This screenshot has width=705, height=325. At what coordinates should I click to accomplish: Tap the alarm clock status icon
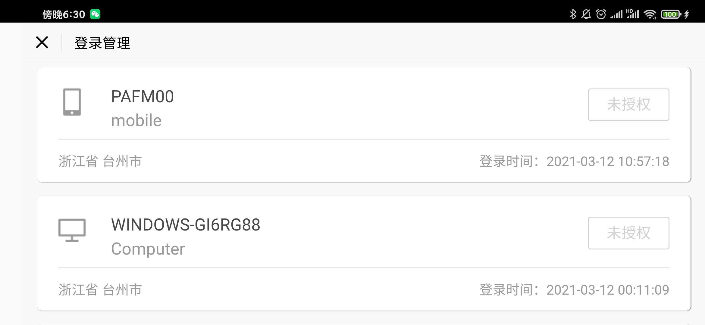(601, 14)
